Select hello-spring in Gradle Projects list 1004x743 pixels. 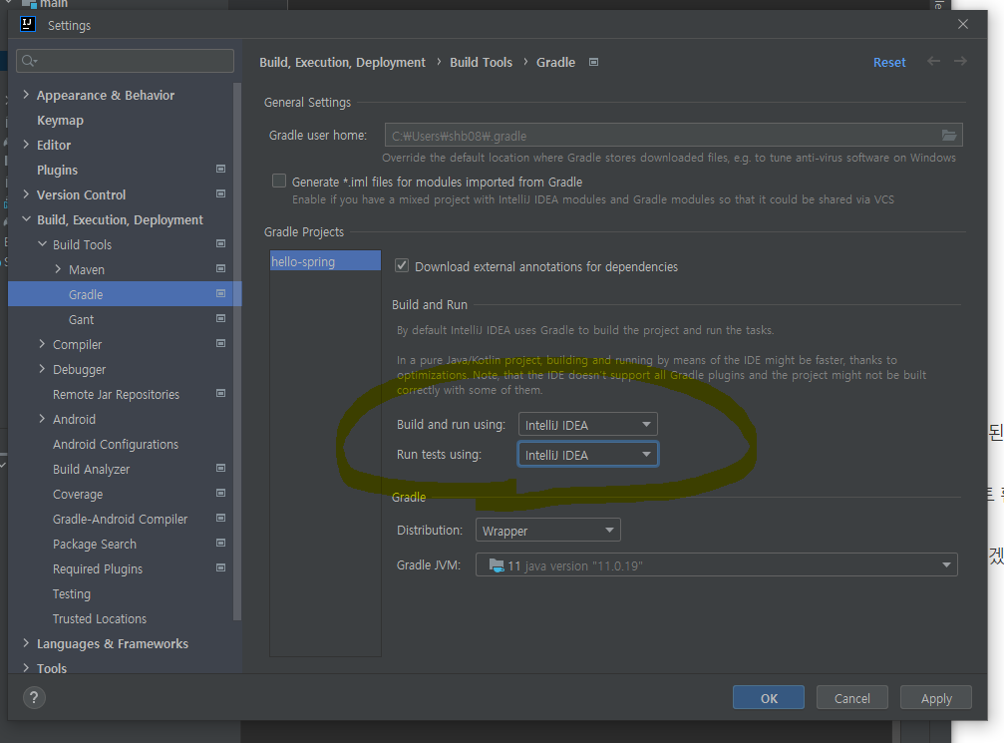tap(325, 260)
